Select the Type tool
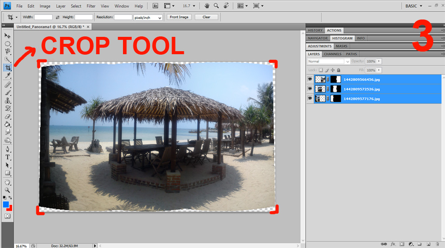 pyautogui.click(x=7, y=157)
